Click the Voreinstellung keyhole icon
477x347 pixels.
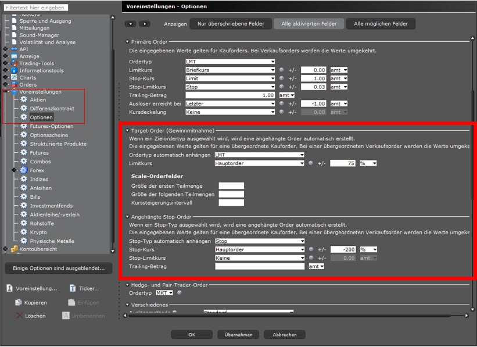(9, 288)
